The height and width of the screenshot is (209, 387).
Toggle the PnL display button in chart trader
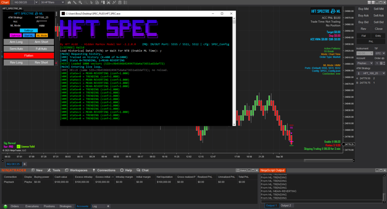click(371, 42)
